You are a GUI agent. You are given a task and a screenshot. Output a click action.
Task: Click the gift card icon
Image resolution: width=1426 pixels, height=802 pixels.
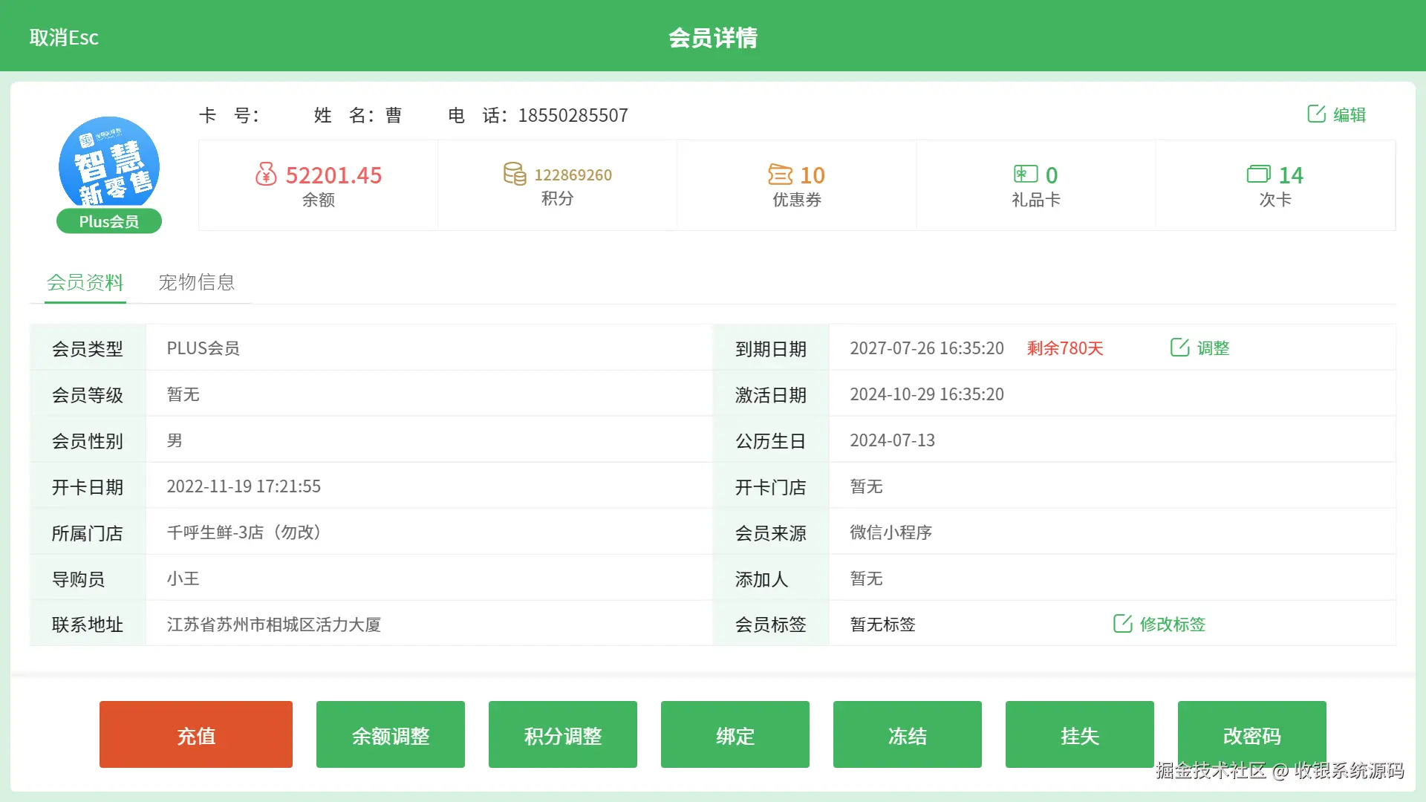1026,174
